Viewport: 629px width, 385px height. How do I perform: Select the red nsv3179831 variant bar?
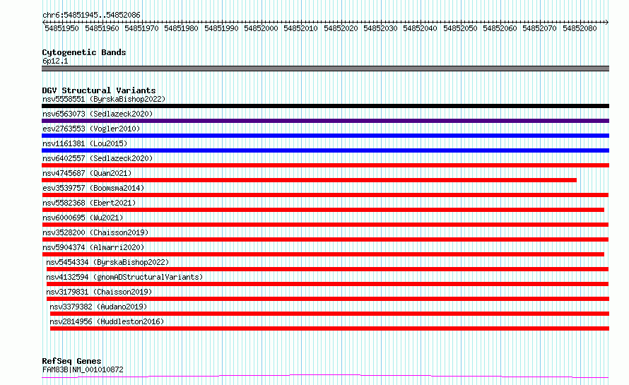coord(328,299)
